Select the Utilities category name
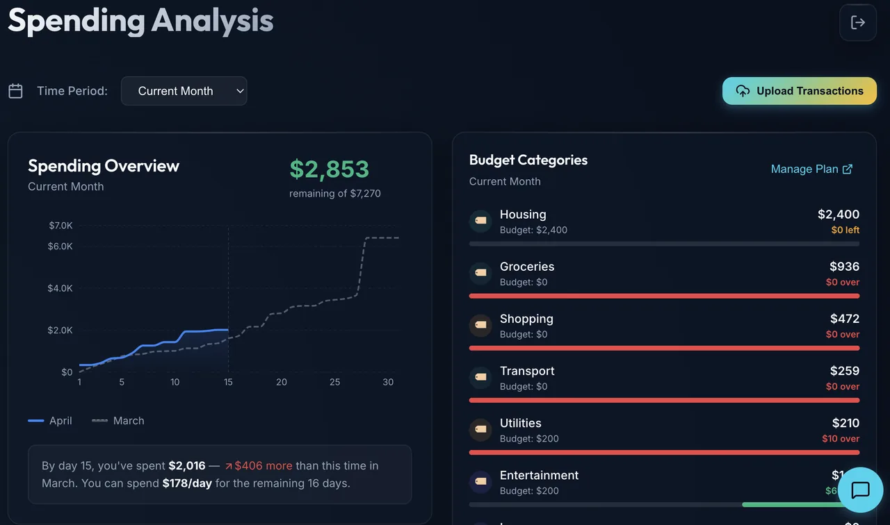Viewport: 890px width, 525px height. tap(520, 423)
